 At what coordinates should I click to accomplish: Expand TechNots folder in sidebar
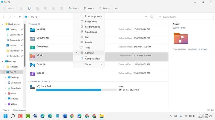(4, 67)
